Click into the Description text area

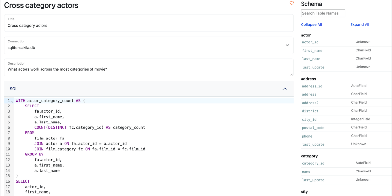(x=149, y=69)
